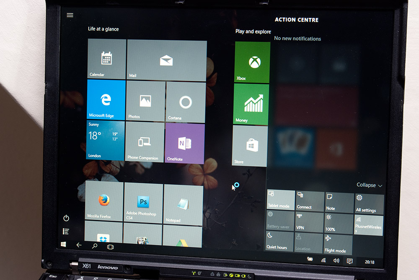Launch the OneNote tile
The height and width of the screenshot is (280, 419).
click(x=185, y=143)
